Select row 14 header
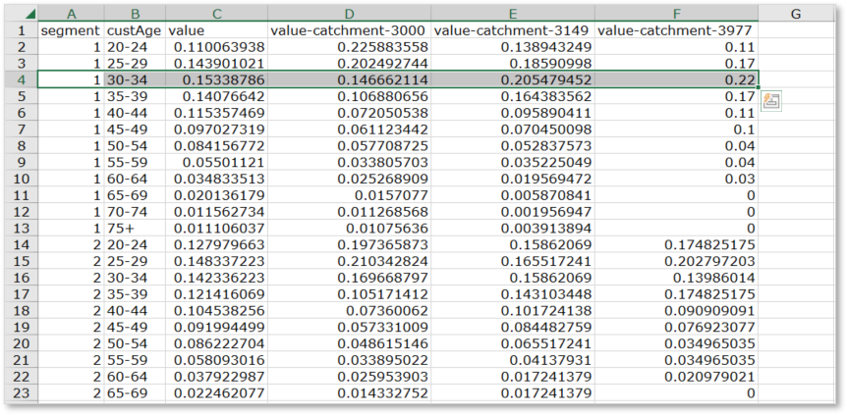Image resolution: width=847 pixels, height=415 pixels. click(x=20, y=245)
